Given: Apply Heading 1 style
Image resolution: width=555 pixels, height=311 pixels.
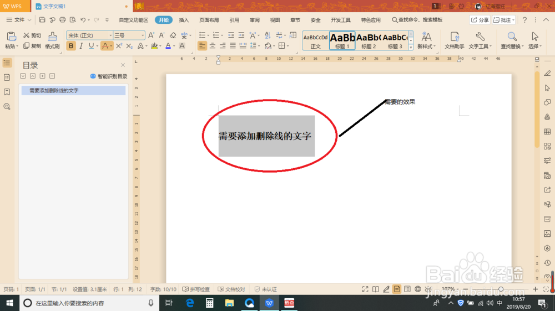Looking at the screenshot, I should click(x=342, y=40).
